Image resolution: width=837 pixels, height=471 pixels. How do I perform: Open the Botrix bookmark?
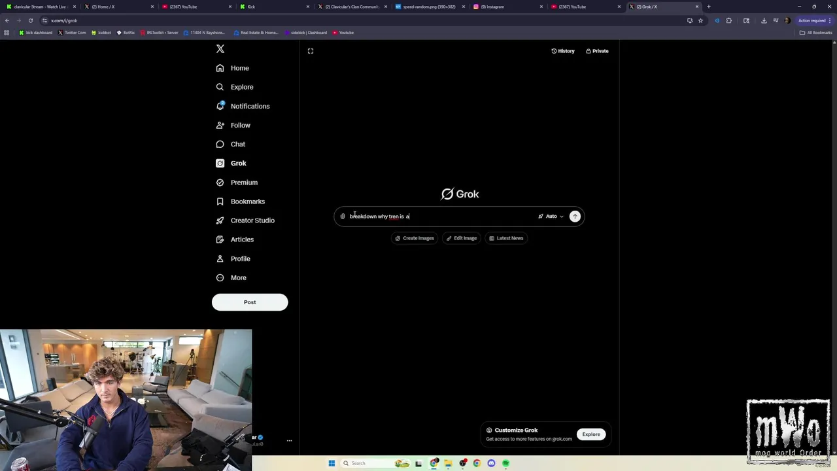[x=126, y=33]
